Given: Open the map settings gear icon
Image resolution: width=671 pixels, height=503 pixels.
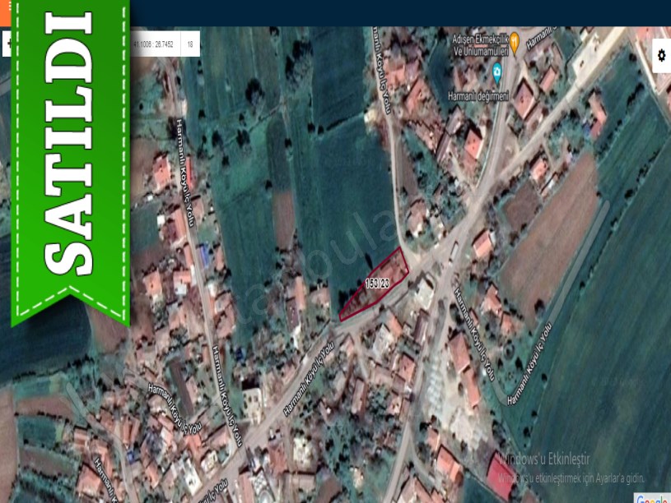Looking at the screenshot, I should click(x=661, y=55).
